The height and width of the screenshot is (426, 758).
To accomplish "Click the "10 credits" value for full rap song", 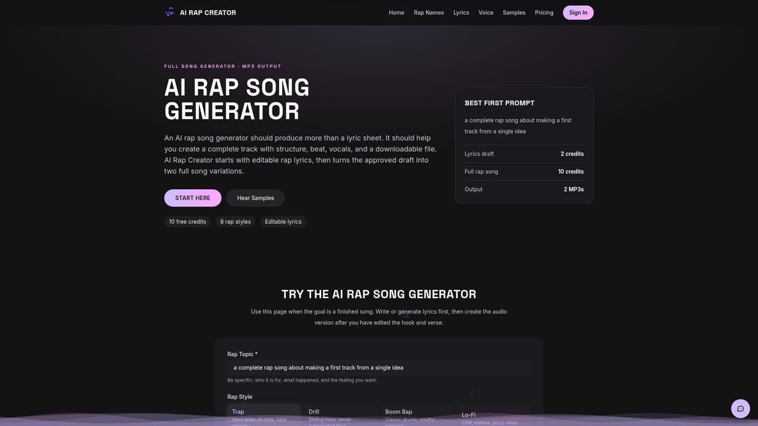I will pos(571,172).
